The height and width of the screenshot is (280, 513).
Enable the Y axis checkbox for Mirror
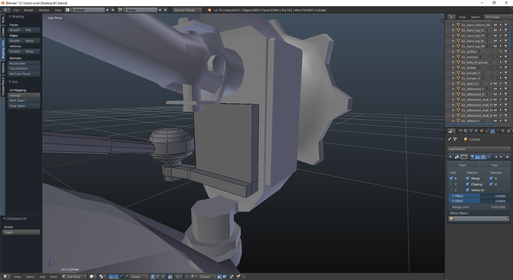point(451,184)
